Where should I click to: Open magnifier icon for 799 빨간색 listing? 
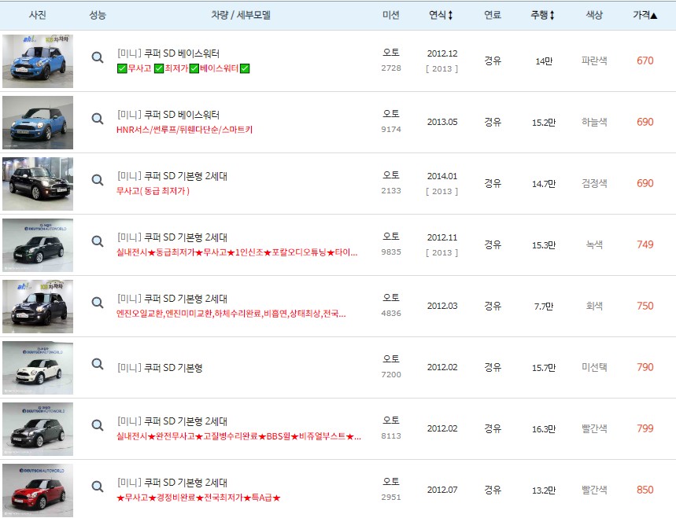(98, 425)
